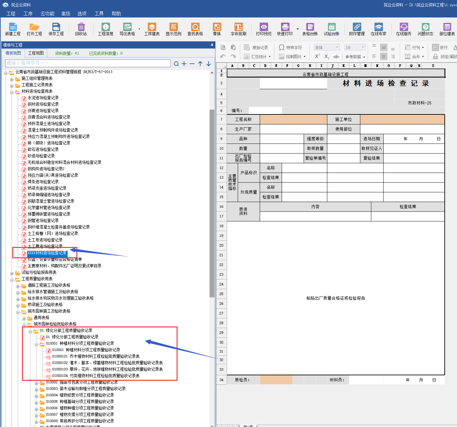457x427 pixels.
Task: Undo the last edit in editor toolbar
Action: click(223, 56)
